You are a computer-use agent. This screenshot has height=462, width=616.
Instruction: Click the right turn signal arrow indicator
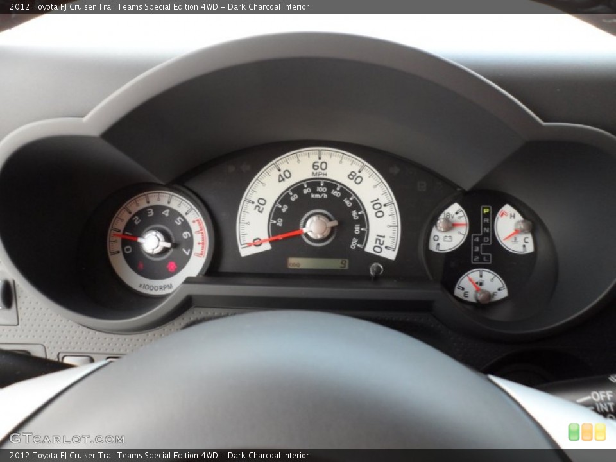393,169
